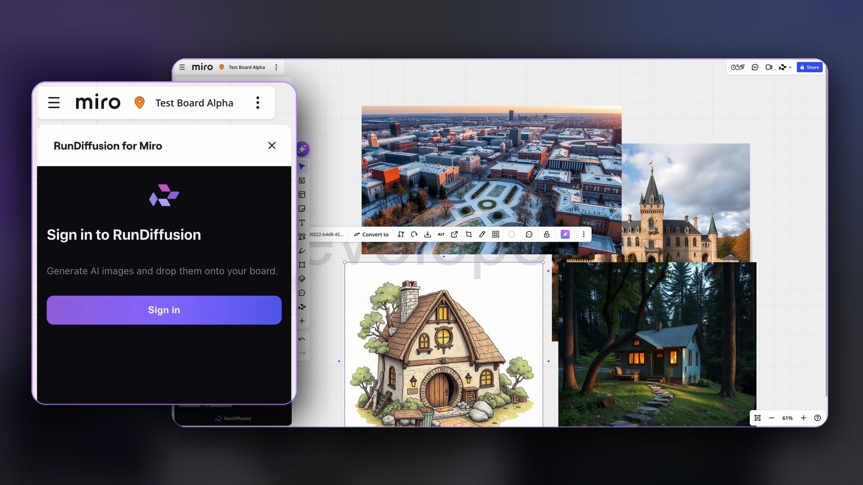The image size is (863, 485).
Task: Select the image filename label in toolbar
Action: [326, 234]
